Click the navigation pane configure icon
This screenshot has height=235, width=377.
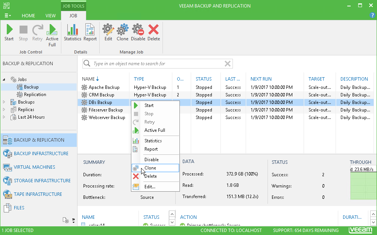point(65,220)
